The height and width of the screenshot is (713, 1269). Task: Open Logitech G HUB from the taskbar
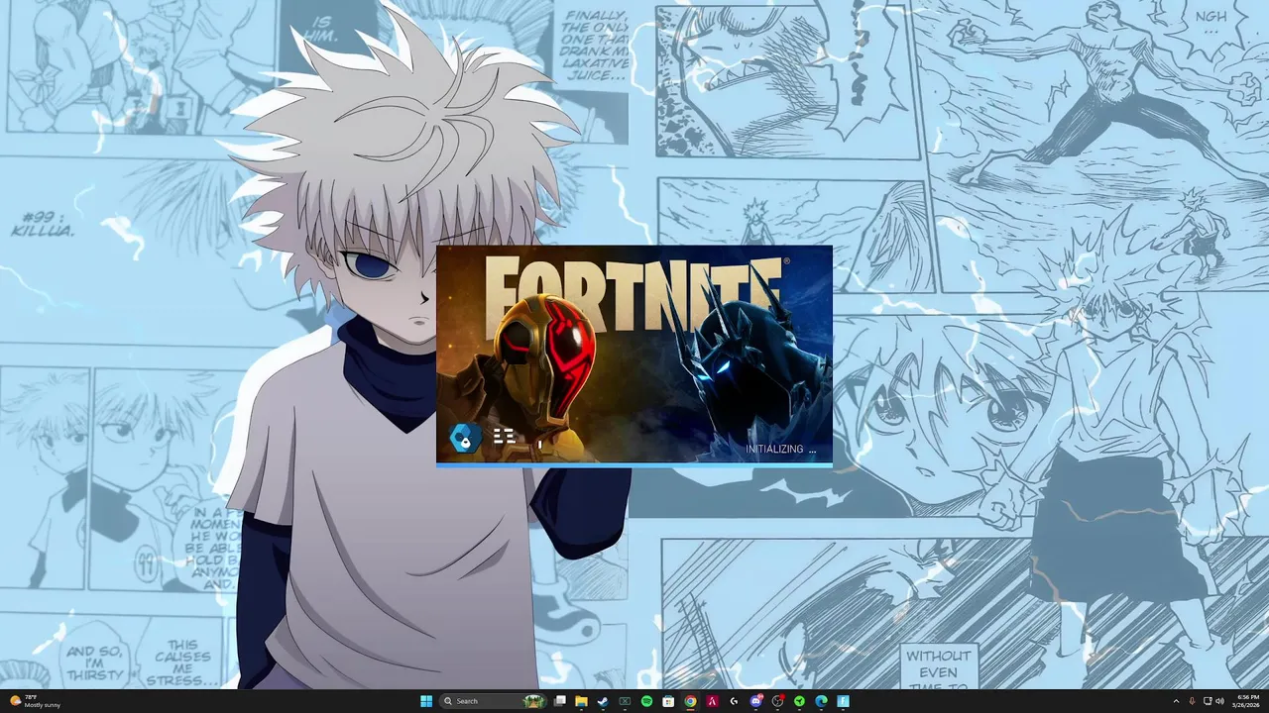[x=734, y=701]
